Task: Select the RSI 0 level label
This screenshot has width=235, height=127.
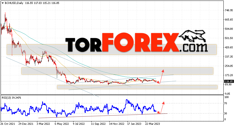Action: (x=225, y=119)
